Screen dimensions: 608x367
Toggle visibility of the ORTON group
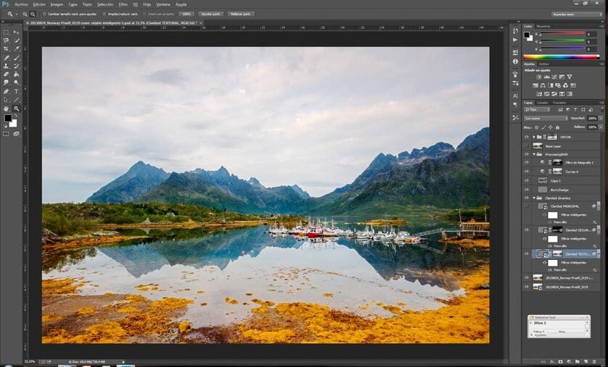tap(527, 137)
